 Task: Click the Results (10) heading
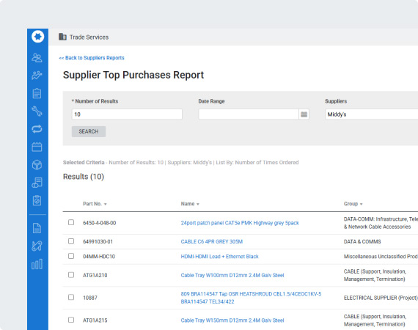tap(84, 177)
